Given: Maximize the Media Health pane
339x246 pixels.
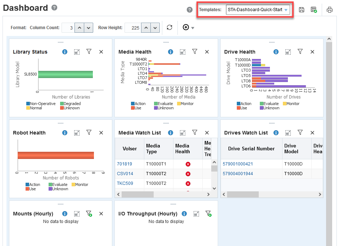Looking at the screenshot, I should (183, 52).
